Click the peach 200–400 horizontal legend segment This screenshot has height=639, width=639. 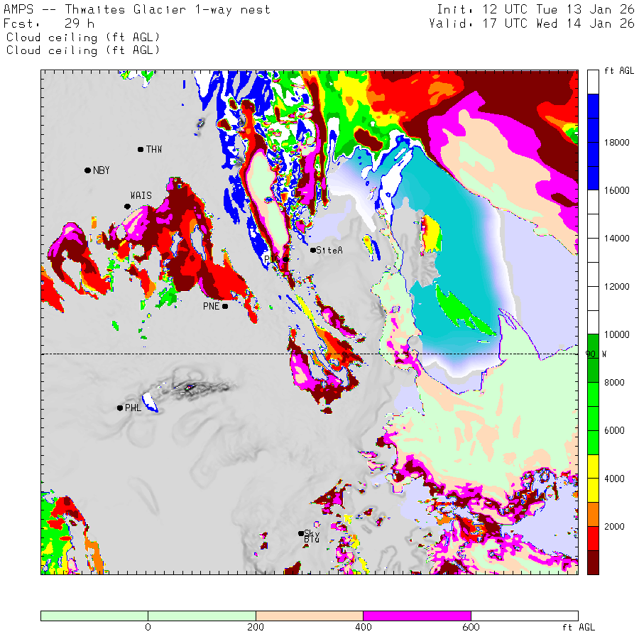pyautogui.click(x=309, y=616)
